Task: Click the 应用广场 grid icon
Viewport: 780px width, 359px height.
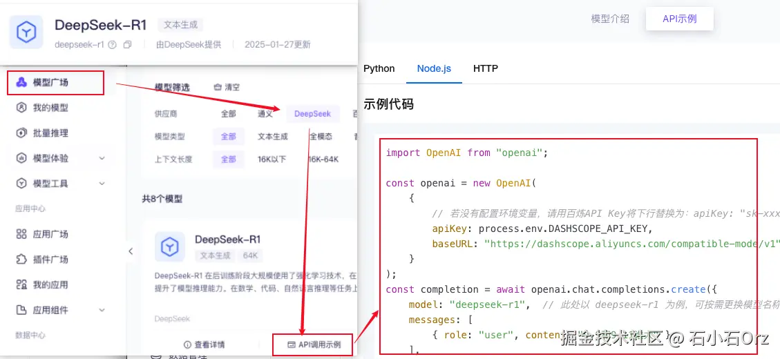Action: tap(21, 234)
